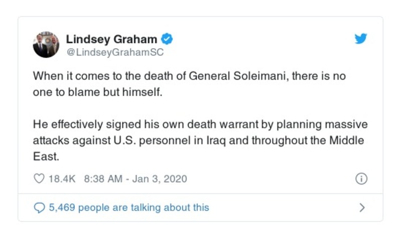Viewport: 401px width, 246px height.
Task: Click the 18.4K likes count
Action: (61, 179)
